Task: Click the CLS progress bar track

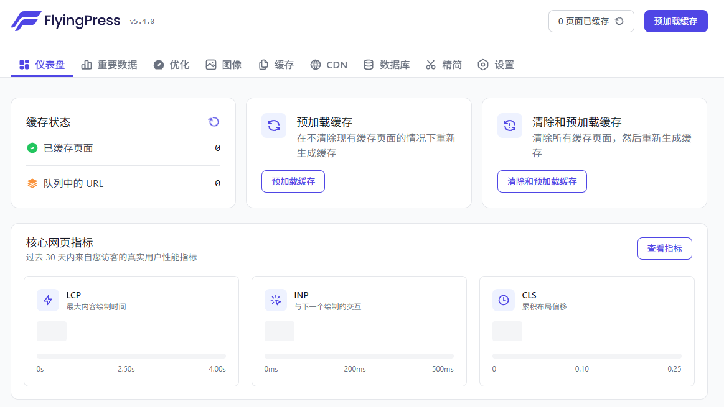Action: point(587,356)
